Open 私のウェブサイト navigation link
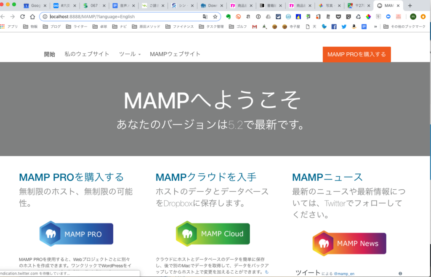 (87, 54)
